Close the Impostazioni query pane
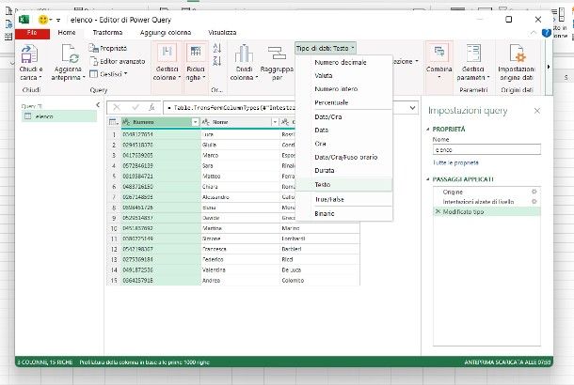Screen dimensions: 574x385 pos(537,111)
